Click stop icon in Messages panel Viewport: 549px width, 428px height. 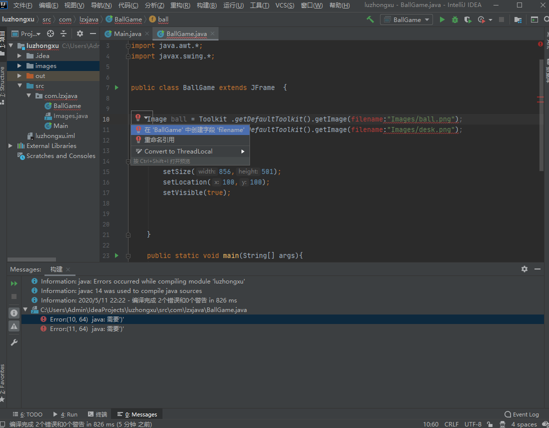click(14, 296)
